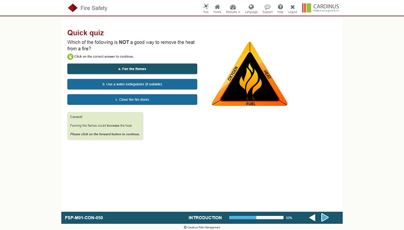Select answer c. Close the fire doors

pos(132,100)
